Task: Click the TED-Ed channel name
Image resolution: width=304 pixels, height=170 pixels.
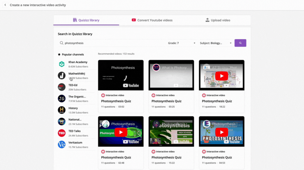Action: [73, 85]
